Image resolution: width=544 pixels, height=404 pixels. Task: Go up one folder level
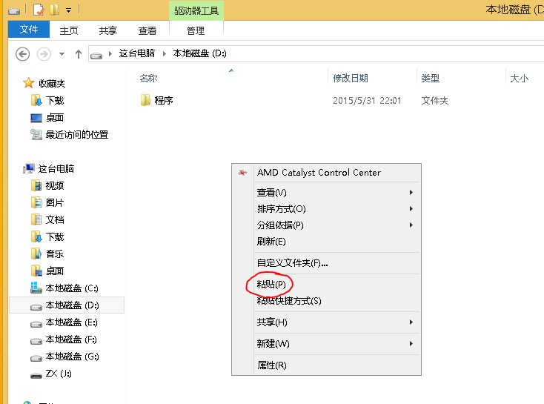click(x=79, y=54)
